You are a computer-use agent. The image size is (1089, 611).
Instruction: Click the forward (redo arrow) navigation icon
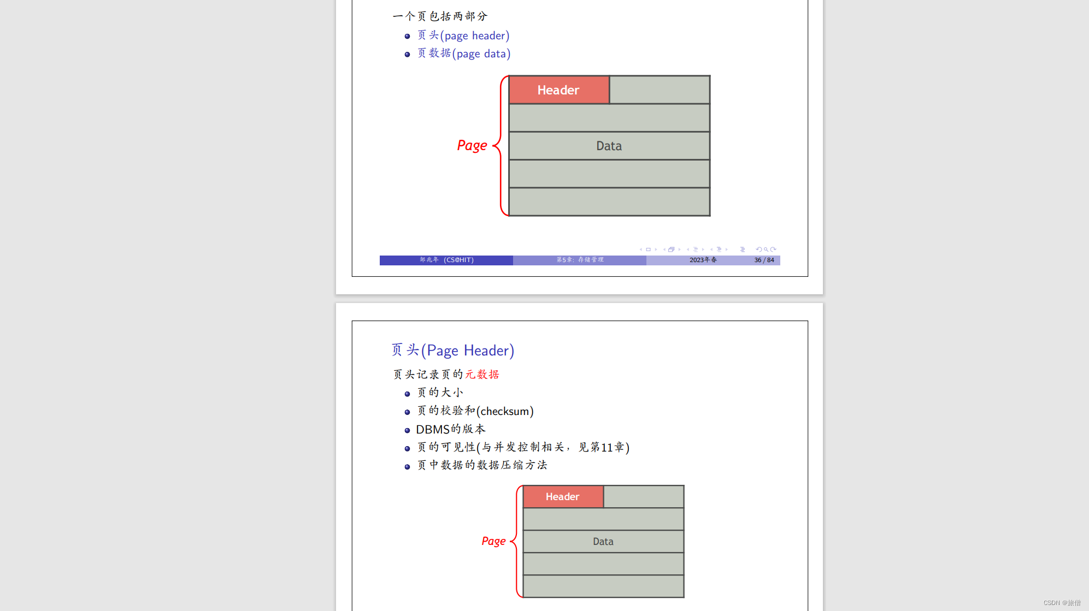point(773,250)
